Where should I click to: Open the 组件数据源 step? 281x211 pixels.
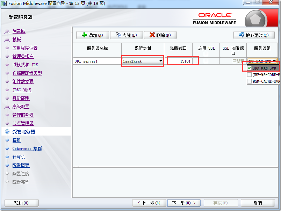pyautogui.click(x=23, y=81)
